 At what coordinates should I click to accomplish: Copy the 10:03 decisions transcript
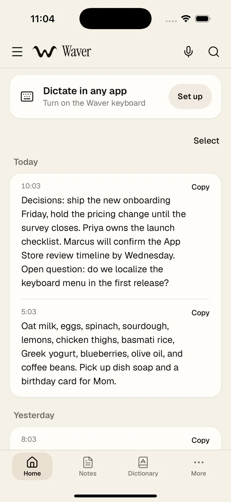(x=200, y=187)
